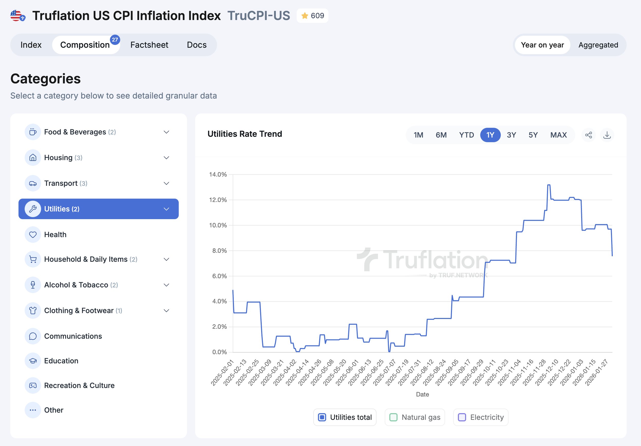Expand the Housing category chevron
Image resolution: width=641 pixels, height=446 pixels.
click(166, 158)
